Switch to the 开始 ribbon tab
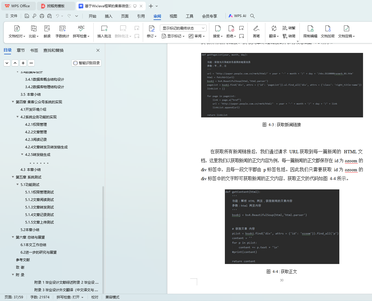The image size is (372, 301). coord(92,16)
